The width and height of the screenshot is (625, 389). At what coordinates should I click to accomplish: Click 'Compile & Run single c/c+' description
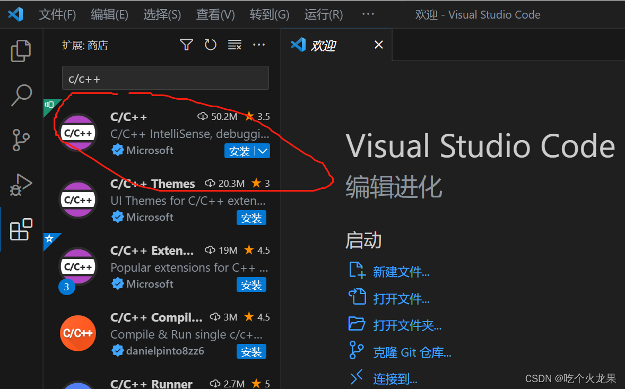(x=187, y=335)
